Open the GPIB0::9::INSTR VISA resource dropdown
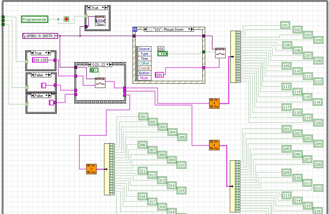The width and height of the screenshot is (329, 214). click(x=56, y=36)
